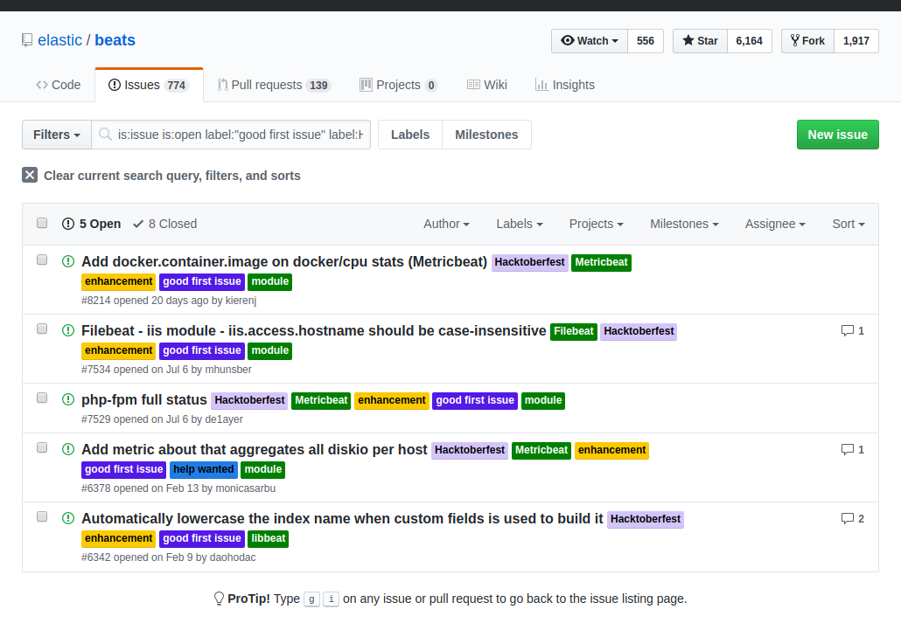Viewport: 901px width, 630px height.
Task: Click the blue 'help wanted' label
Action: [x=204, y=469]
